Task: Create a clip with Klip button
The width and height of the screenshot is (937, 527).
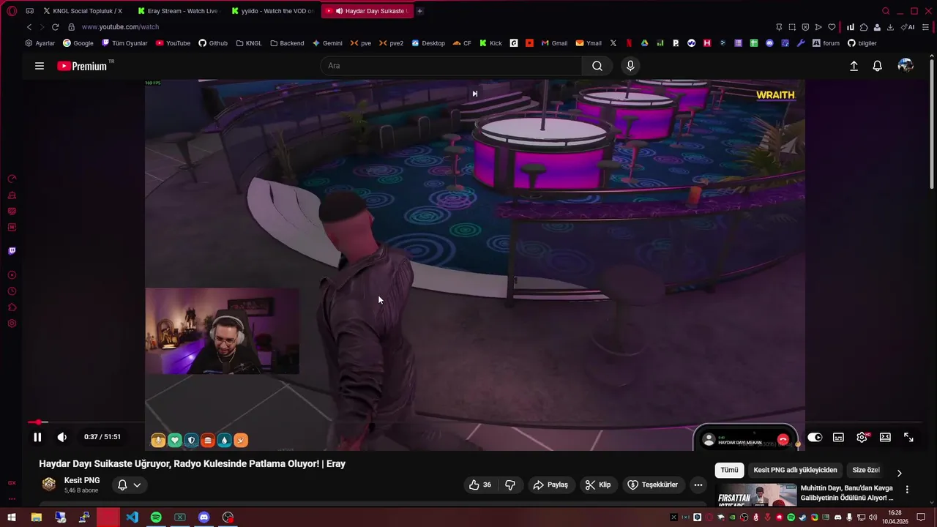Action: click(598, 485)
